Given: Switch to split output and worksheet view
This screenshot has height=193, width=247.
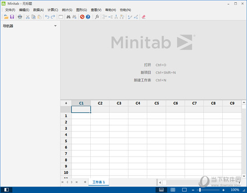Looking at the screenshot, I should coord(161,190).
